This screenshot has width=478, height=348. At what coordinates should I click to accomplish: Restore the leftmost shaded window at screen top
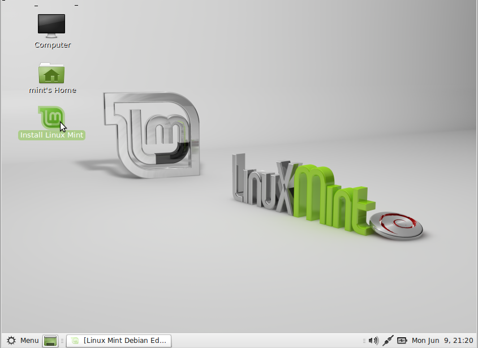pos(36,6)
